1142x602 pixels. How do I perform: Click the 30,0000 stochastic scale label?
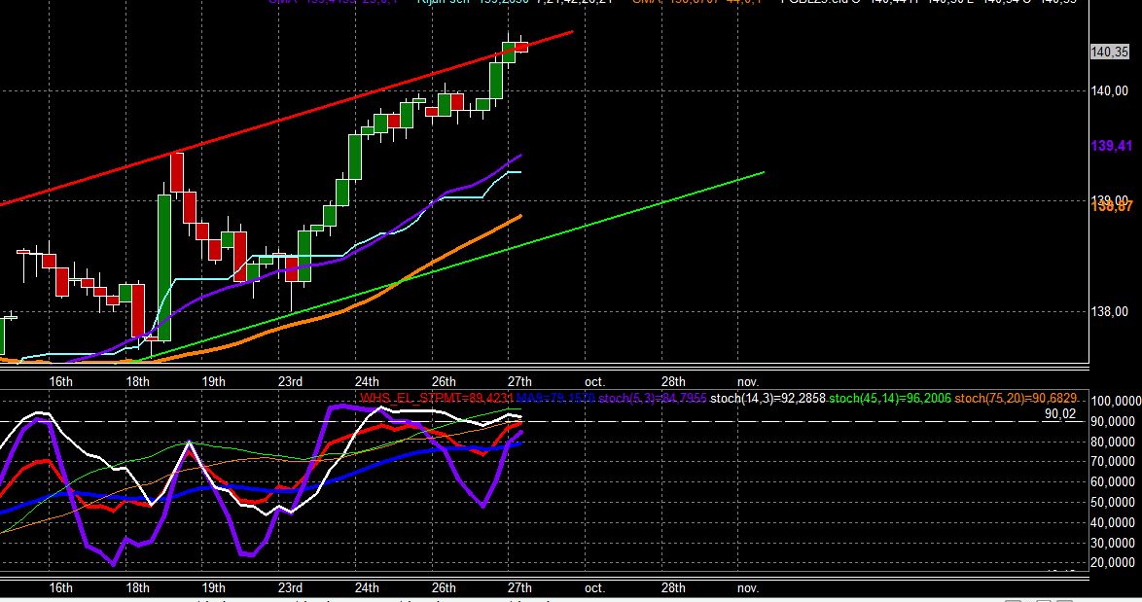coord(1112,543)
